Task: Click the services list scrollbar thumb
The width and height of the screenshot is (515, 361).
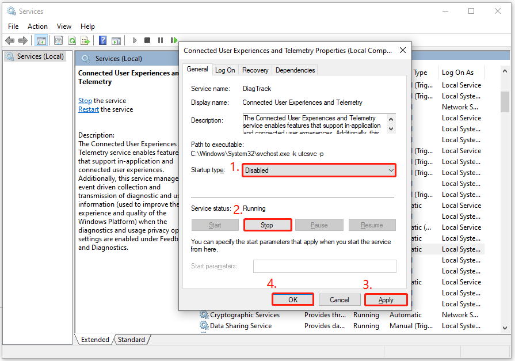Action: (505, 101)
